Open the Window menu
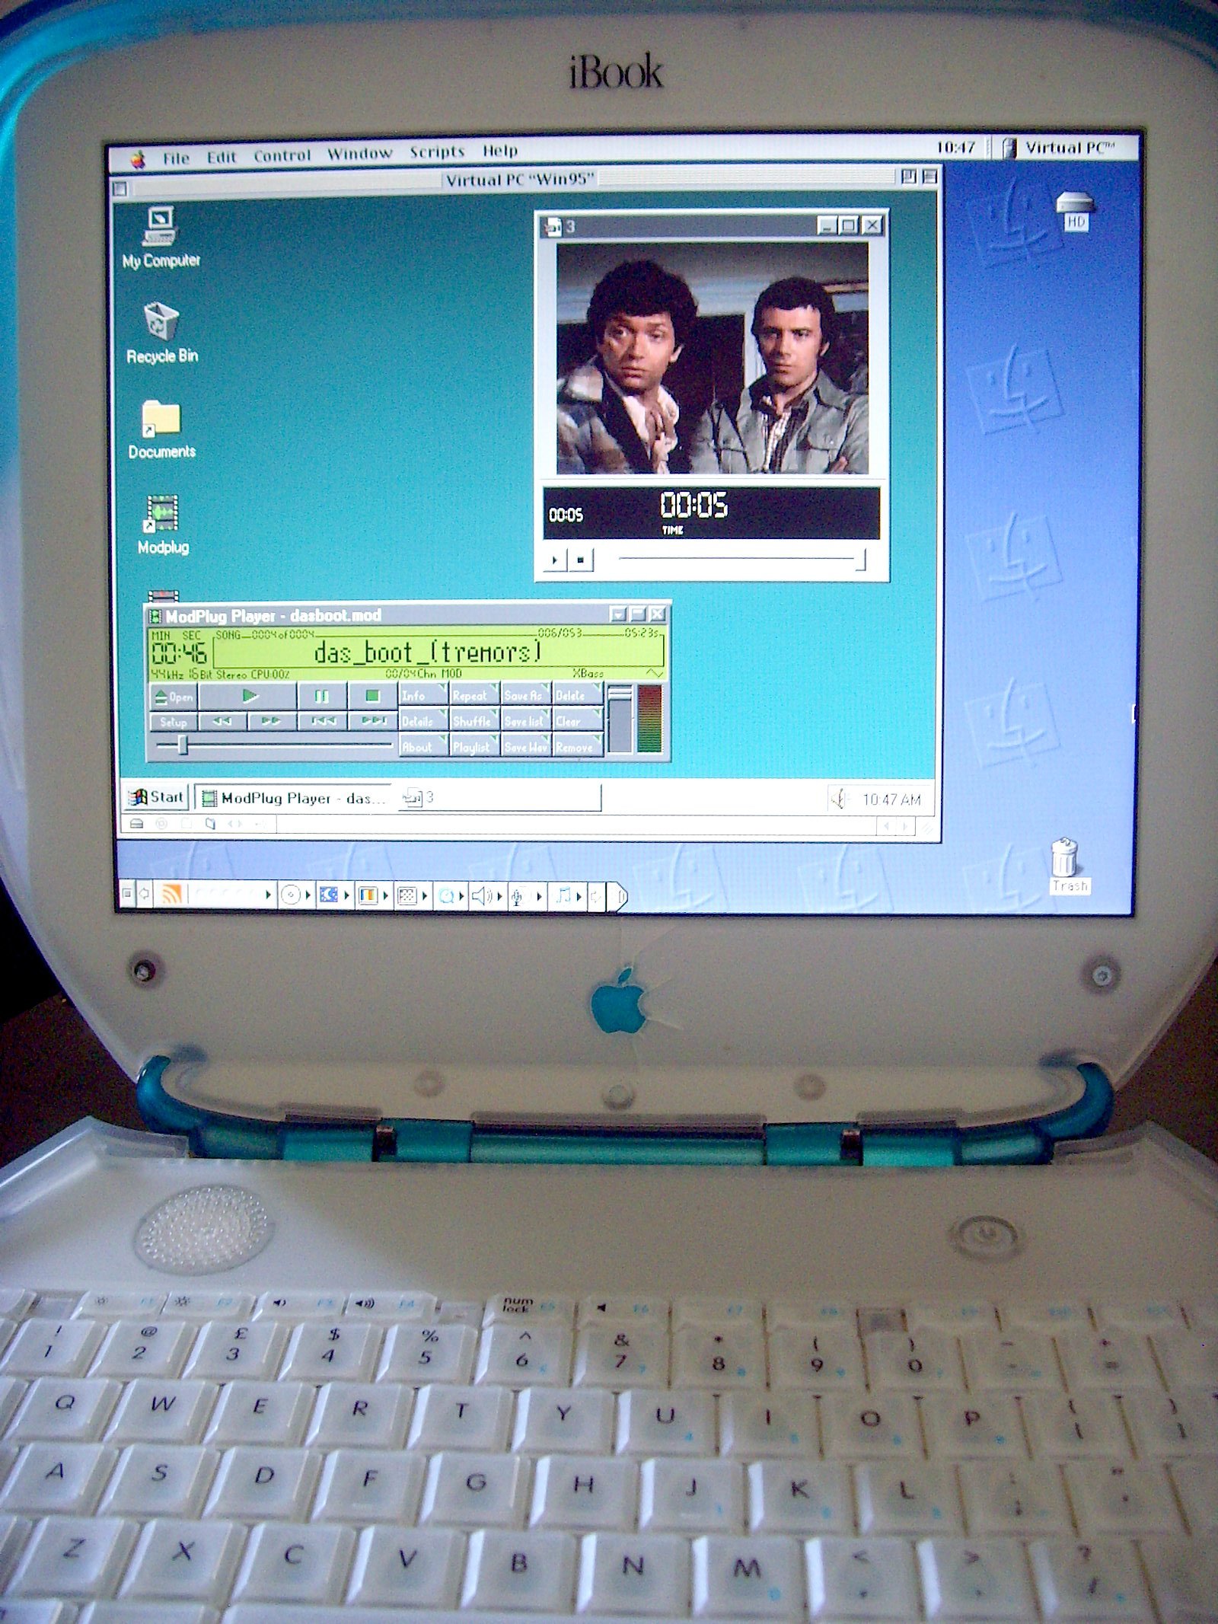Image resolution: width=1218 pixels, height=1624 pixels. pos(359,154)
